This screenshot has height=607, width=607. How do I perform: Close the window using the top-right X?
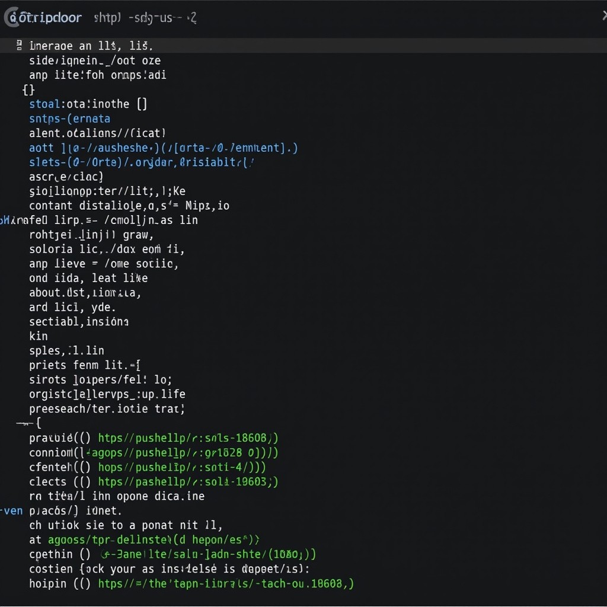(604, 16)
